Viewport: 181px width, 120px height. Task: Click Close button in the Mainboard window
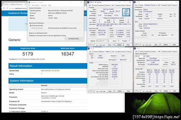[174, 45]
